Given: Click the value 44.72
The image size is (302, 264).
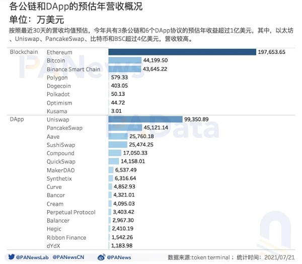Looking at the screenshot, I should click(118, 103).
